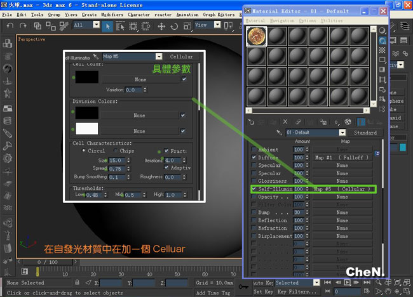Open the View coordinate system dropdown
This screenshot has height=297, width=413.
click(x=217, y=25)
